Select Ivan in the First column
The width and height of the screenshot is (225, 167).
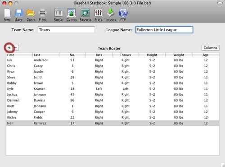tap(10, 123)
